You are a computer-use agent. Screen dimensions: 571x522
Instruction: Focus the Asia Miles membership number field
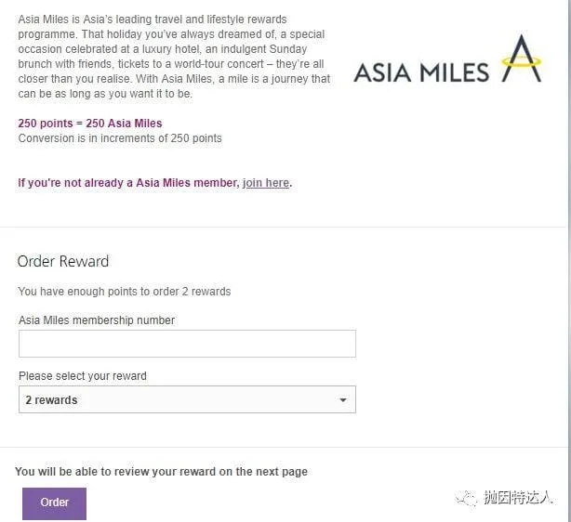click(187, 344)
